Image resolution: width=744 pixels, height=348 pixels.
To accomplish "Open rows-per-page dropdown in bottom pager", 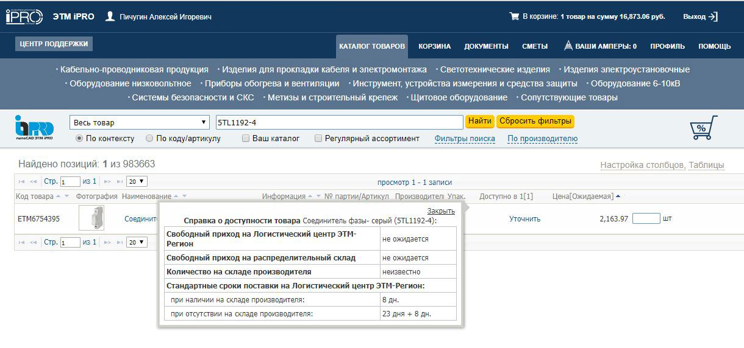I will coord(137,242).
